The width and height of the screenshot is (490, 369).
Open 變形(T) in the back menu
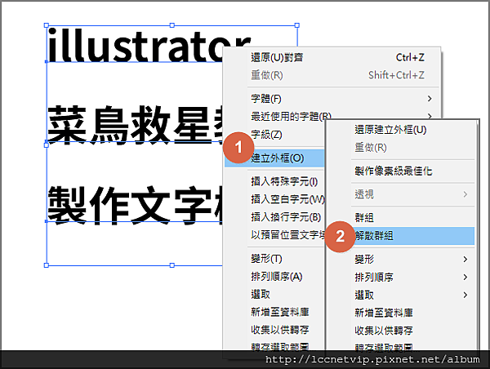tap(266, 259)
